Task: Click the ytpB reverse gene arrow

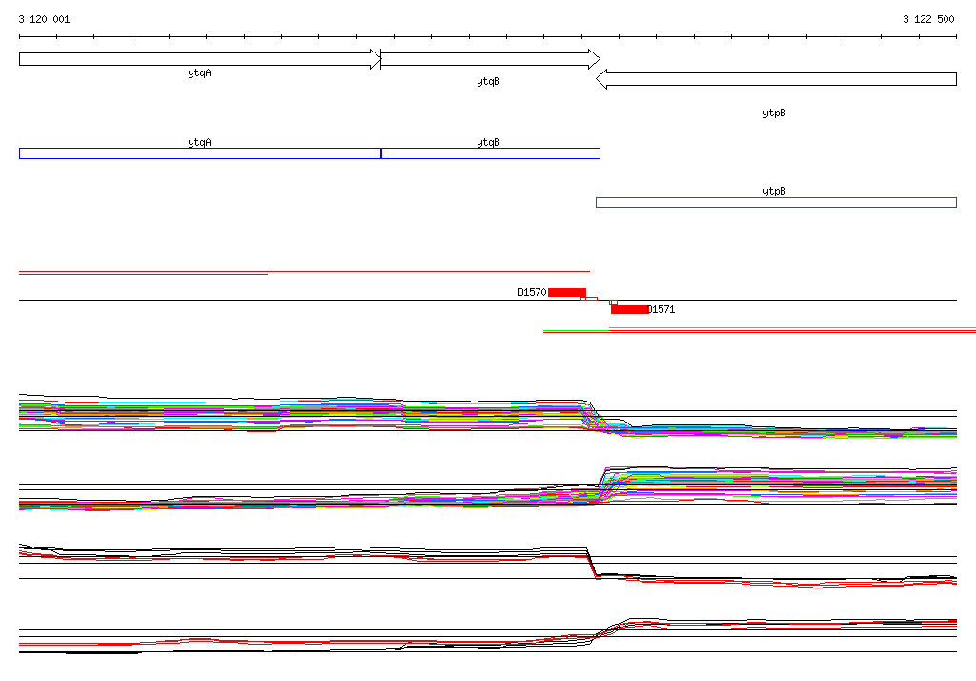Action: click(776, 79)
